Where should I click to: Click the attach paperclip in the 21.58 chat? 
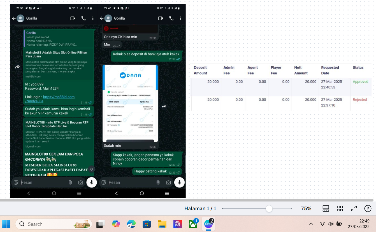coord(70,182)
